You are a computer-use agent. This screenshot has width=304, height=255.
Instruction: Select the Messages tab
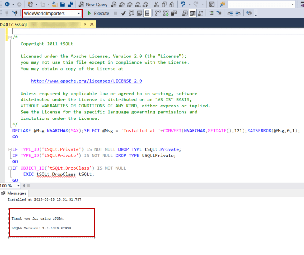pyautogui.click(x=16, y=193)
